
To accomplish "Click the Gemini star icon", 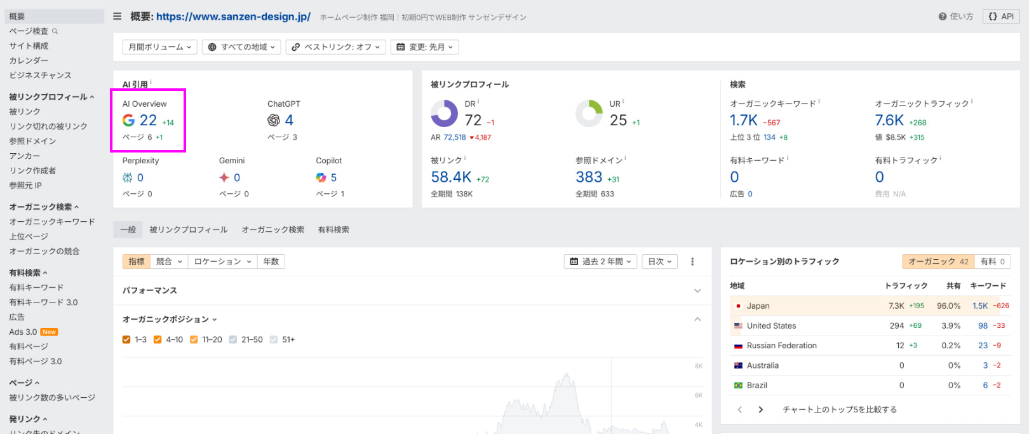I will pos(224,178).
